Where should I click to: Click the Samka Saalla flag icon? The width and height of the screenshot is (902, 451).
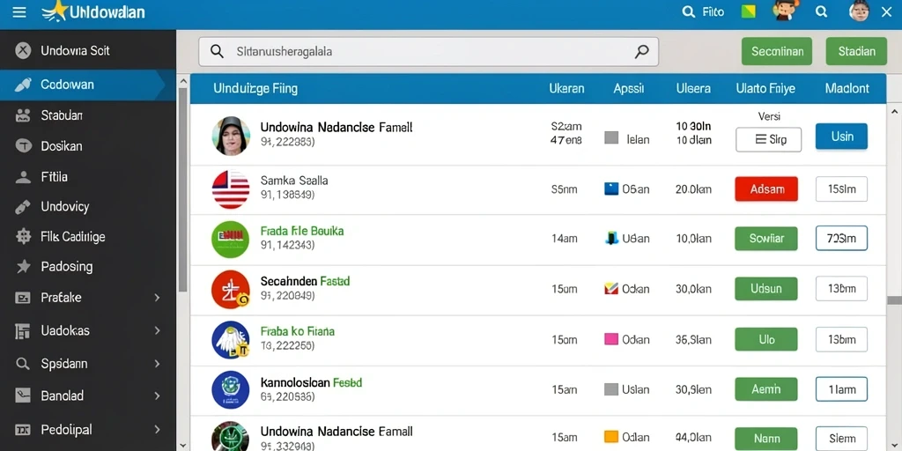tap(231, 189)
